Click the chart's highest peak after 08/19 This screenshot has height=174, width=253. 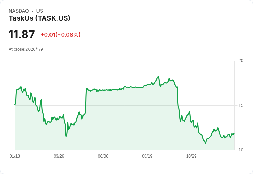coord(158,77)
